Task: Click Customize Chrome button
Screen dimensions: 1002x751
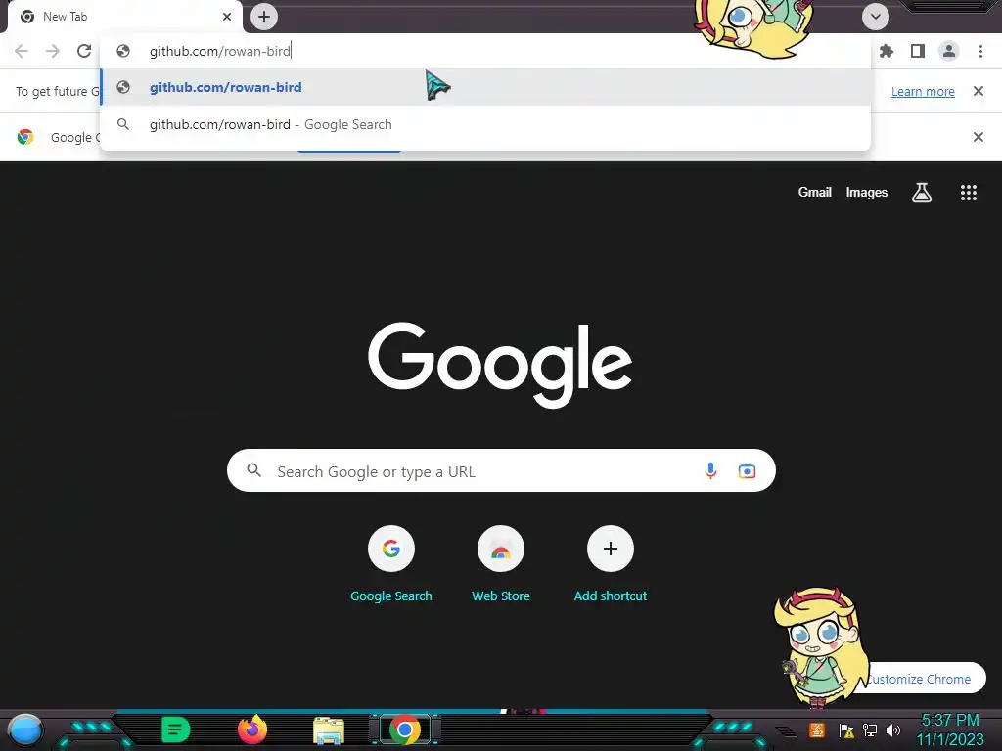Action: click(921, 679)
